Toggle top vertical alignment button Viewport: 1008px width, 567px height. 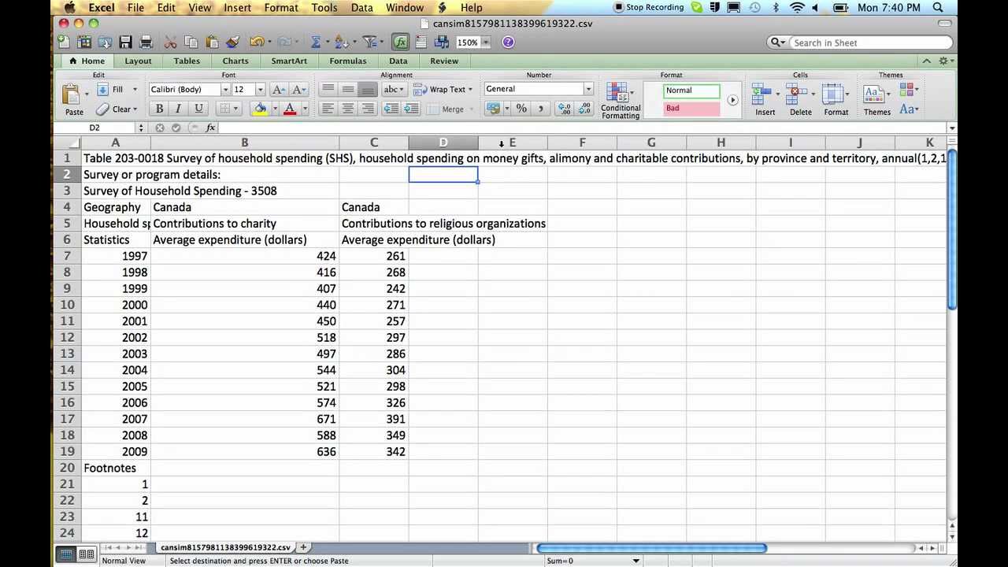click(328, 89)
